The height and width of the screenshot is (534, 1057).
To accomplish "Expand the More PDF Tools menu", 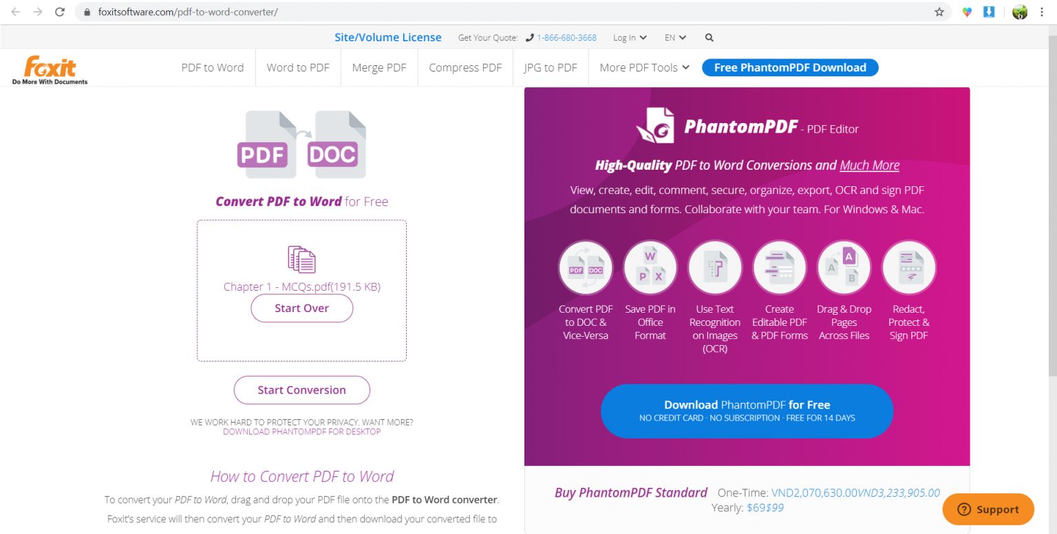I will coord(644,67).
